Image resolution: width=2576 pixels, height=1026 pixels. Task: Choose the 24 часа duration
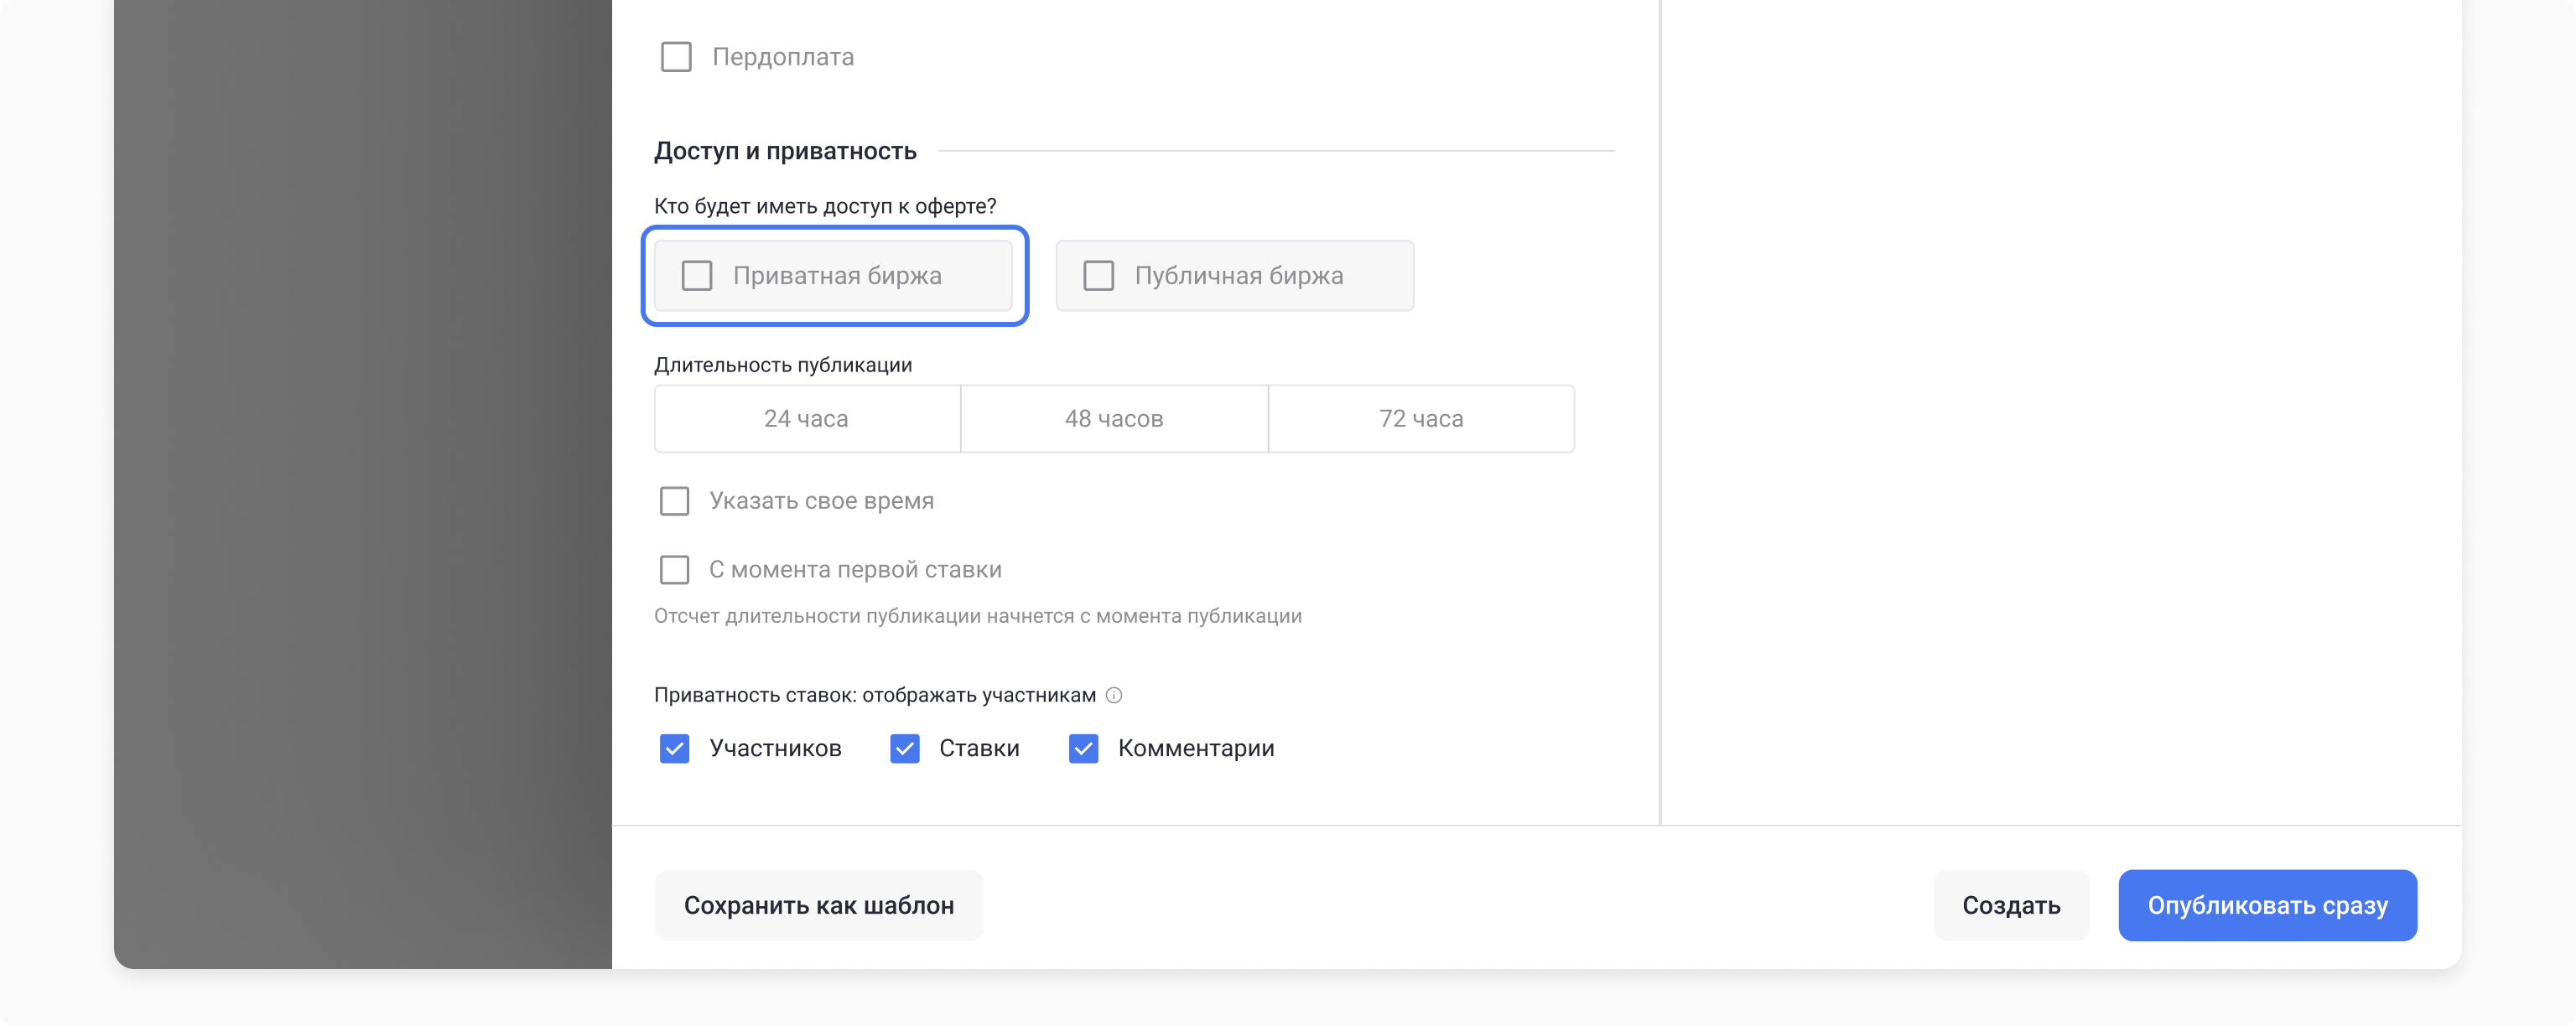click(807, 418)
